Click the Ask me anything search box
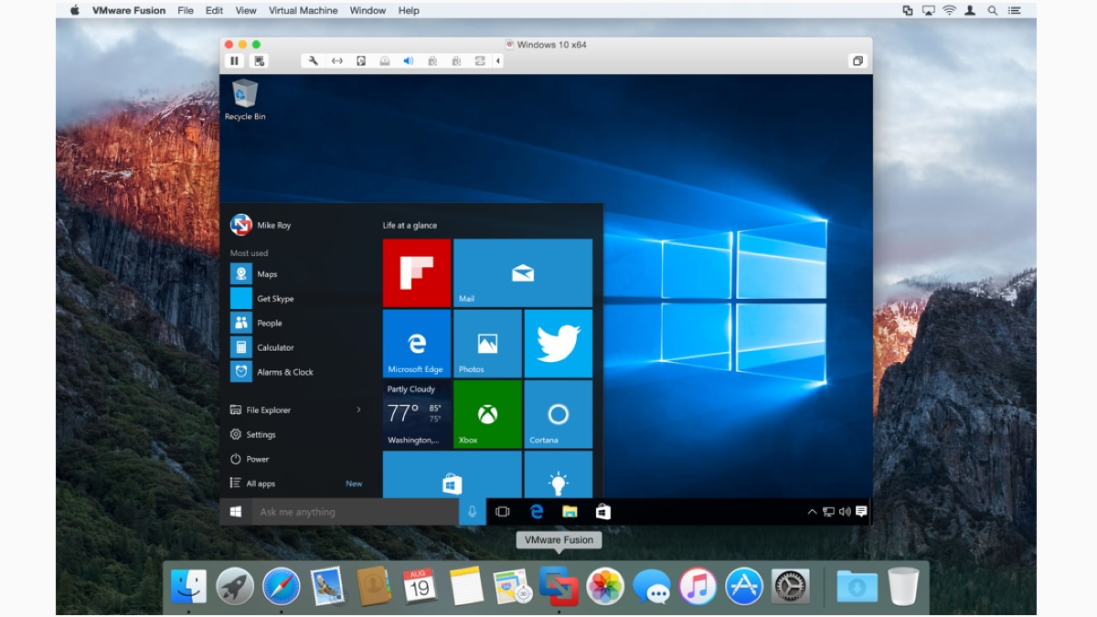 pyautogui.click(x=355, y=512)
